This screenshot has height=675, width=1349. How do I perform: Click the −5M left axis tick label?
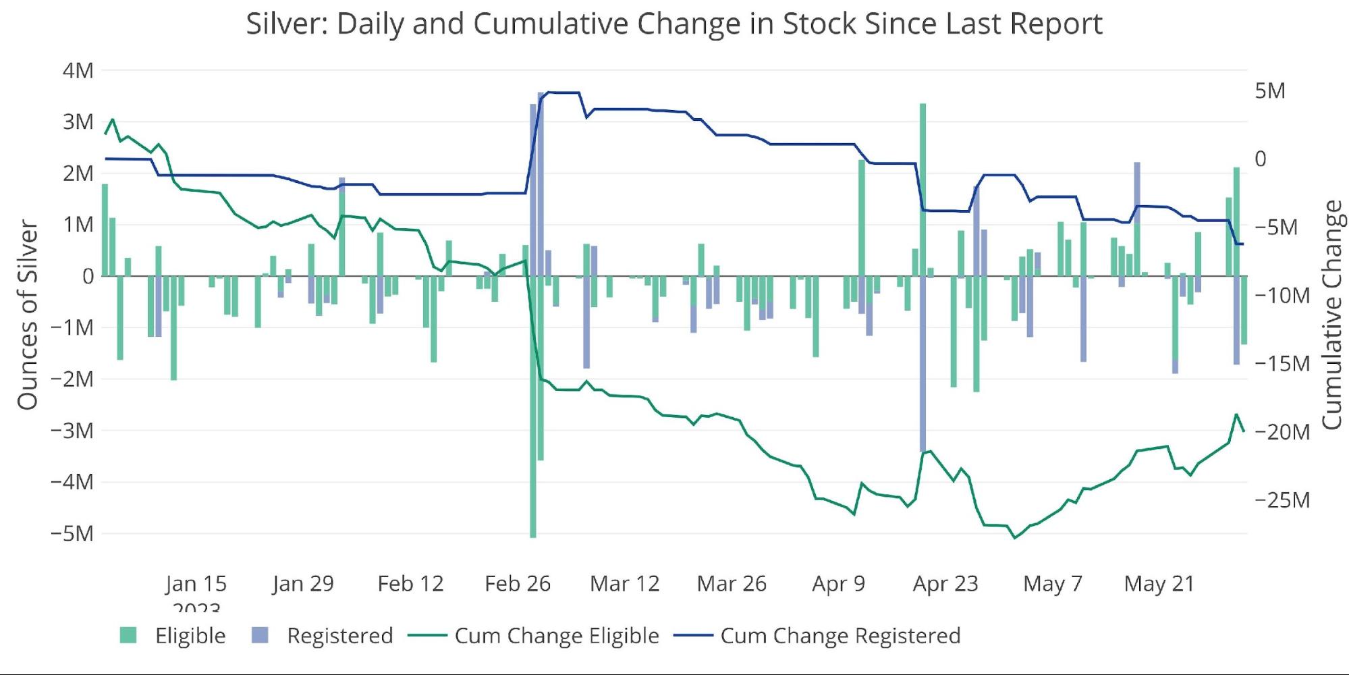coord(72,533)
